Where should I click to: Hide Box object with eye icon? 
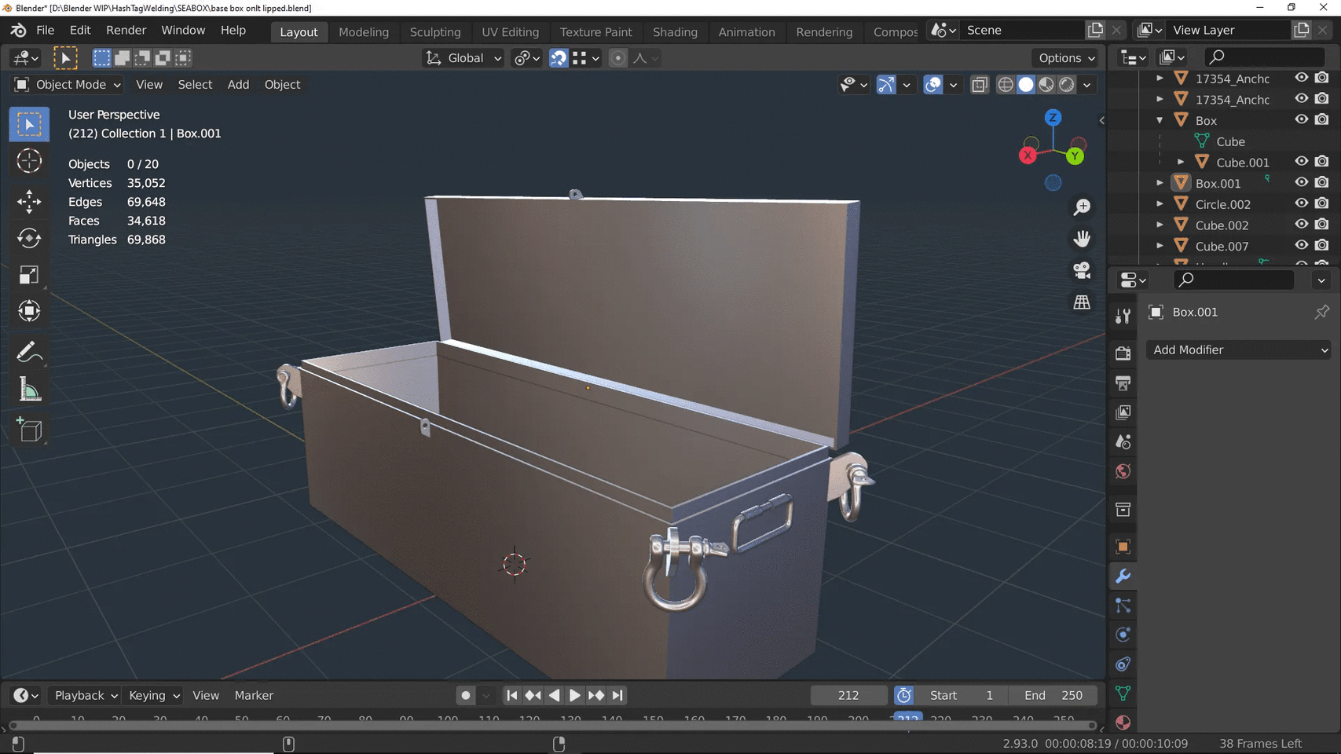coord(1301,119)
